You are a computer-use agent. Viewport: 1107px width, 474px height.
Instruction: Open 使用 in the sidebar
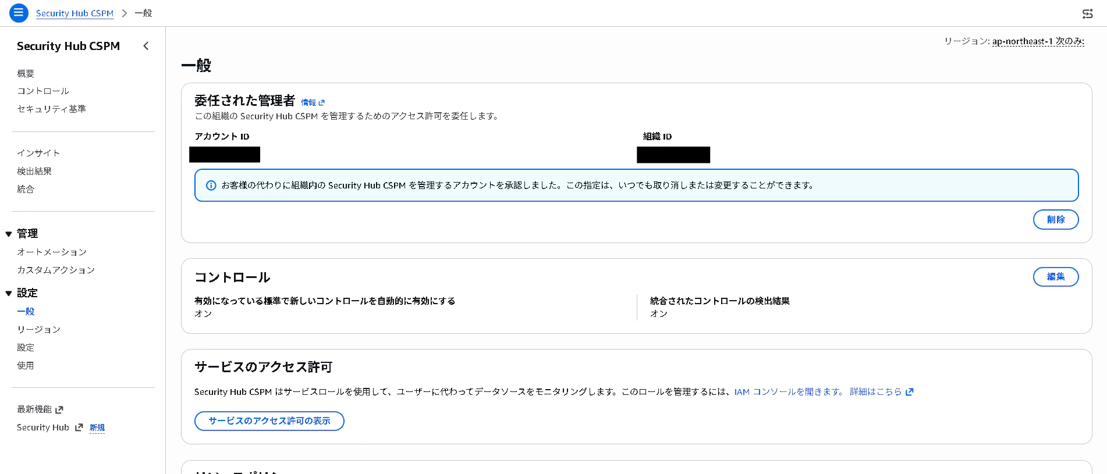[x=26, y=366]
